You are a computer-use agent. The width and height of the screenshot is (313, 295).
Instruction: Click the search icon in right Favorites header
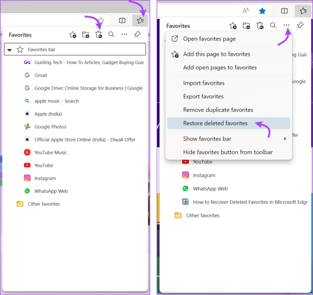tap(273, 25)
